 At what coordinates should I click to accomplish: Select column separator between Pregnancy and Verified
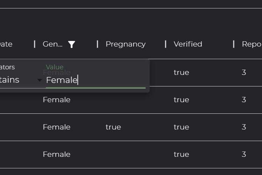[166, 44]
